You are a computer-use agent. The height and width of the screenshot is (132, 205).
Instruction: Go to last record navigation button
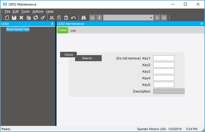tap(164, 18)
